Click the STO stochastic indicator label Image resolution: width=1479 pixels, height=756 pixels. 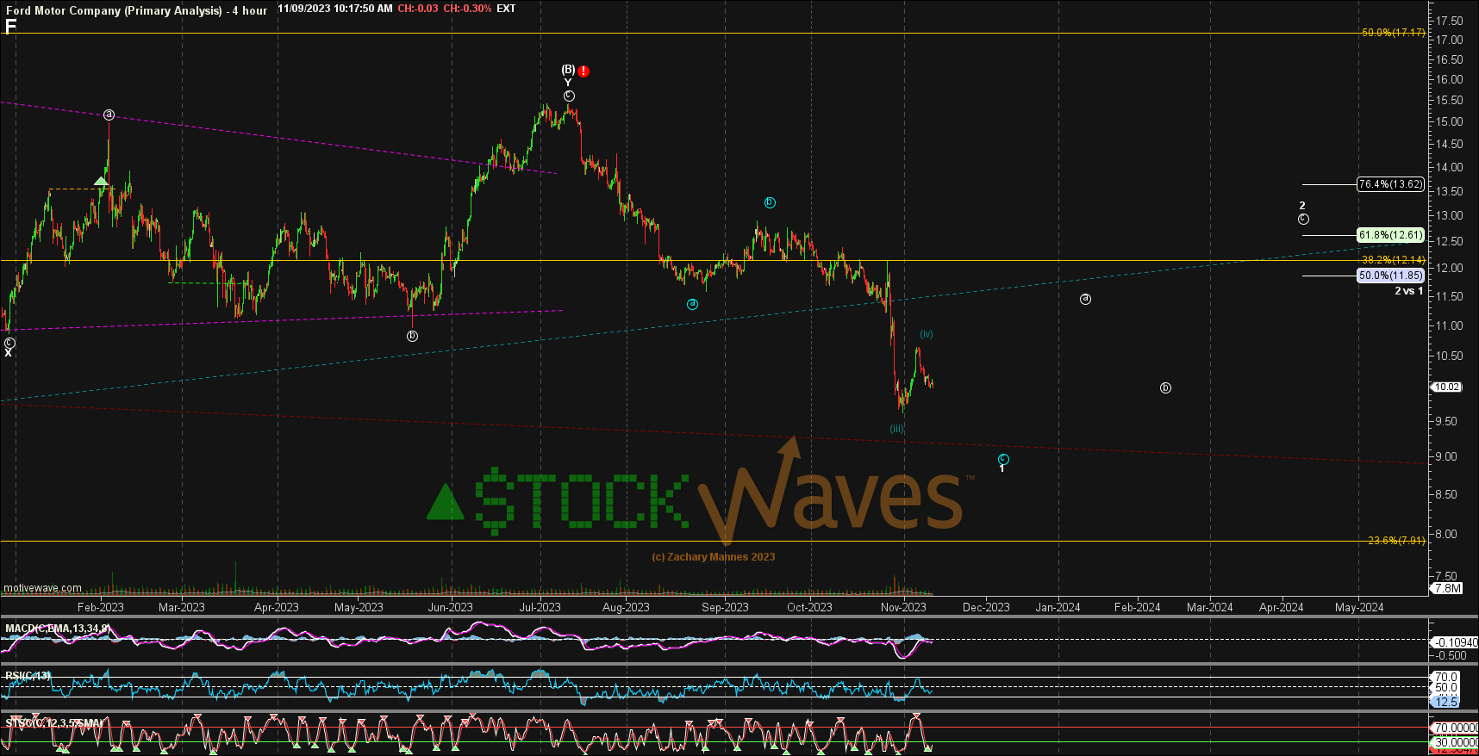[x=53, y=722]
